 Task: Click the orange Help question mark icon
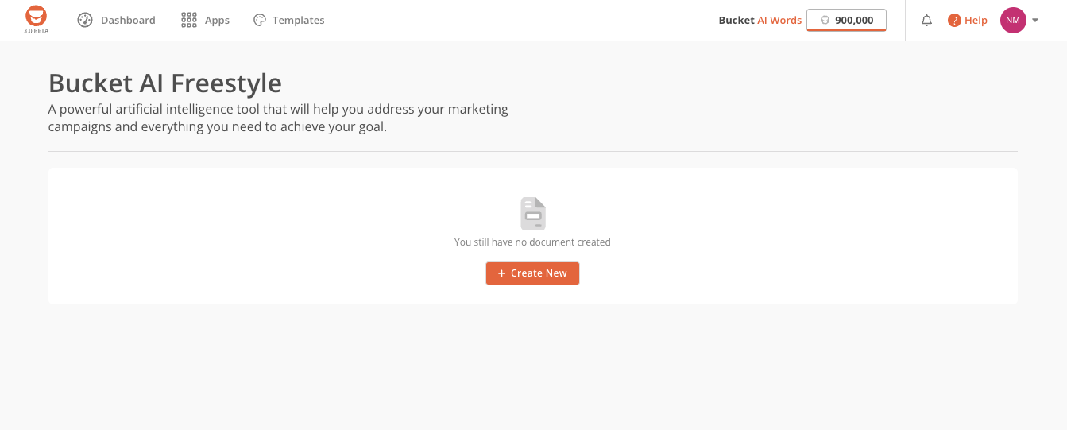click(x=954, y=21)
